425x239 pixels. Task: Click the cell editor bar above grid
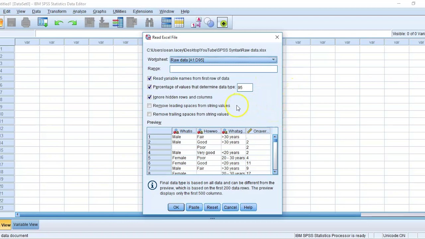click(213, 34)
